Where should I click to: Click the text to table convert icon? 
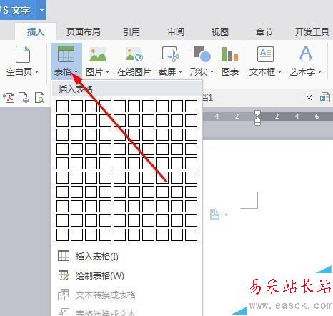tap(64, 295)
